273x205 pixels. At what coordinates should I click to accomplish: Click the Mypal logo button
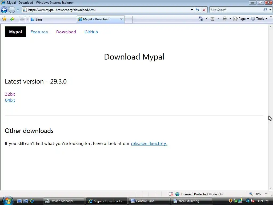(x=15, y=32)
